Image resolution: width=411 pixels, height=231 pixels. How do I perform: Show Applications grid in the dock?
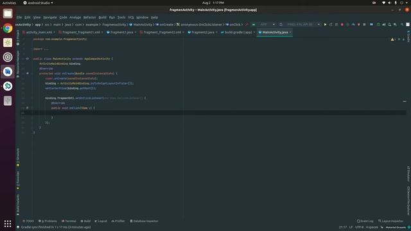point(8,223)
